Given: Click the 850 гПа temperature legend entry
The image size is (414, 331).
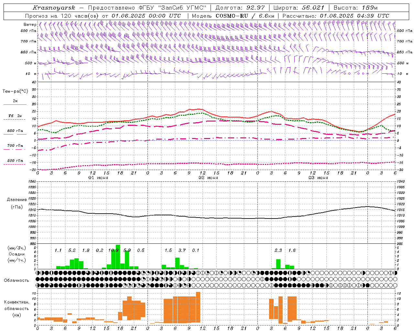Looking at the screenshot, I should (15, 131).
